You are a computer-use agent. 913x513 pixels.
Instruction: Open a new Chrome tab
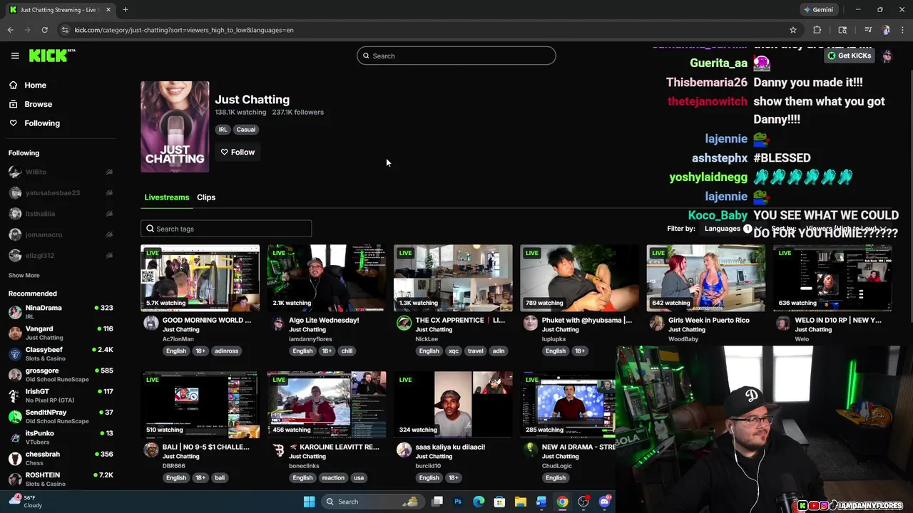tap(125, 9)
